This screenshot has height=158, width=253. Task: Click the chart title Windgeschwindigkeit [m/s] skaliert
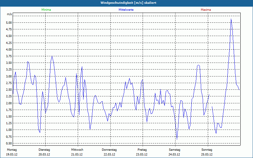click(128, 3)
